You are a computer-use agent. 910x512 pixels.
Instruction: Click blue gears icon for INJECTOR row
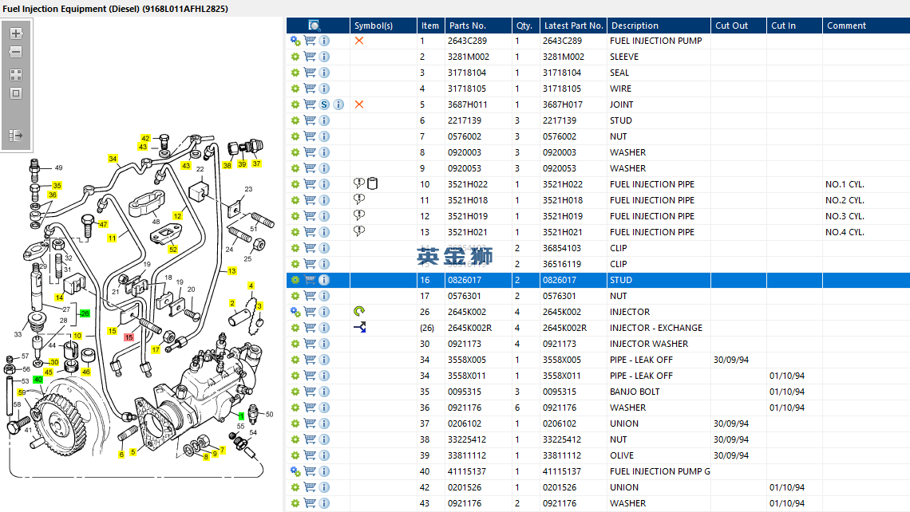click(295, 312)
